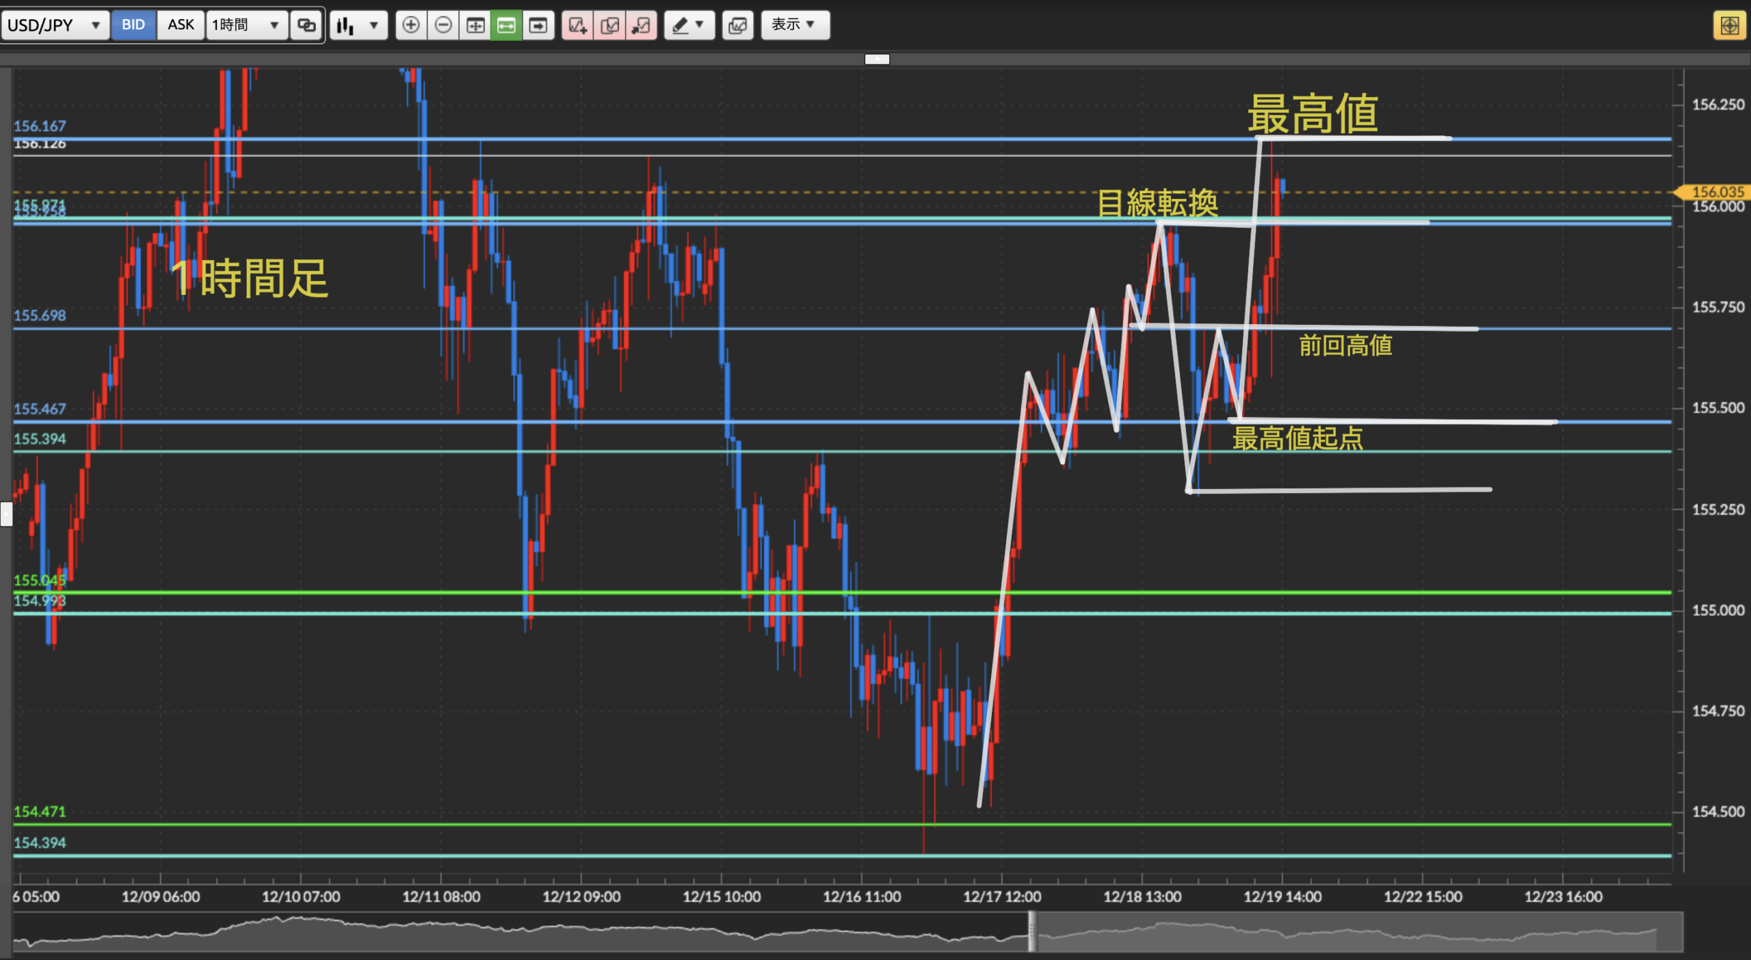1751x960 pixels.
Task: Open the USD/JPY currency pair dropdown
Action: [55, 25]
